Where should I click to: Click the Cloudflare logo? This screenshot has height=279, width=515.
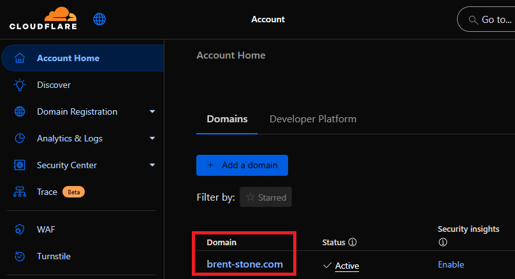pos(42,19)
